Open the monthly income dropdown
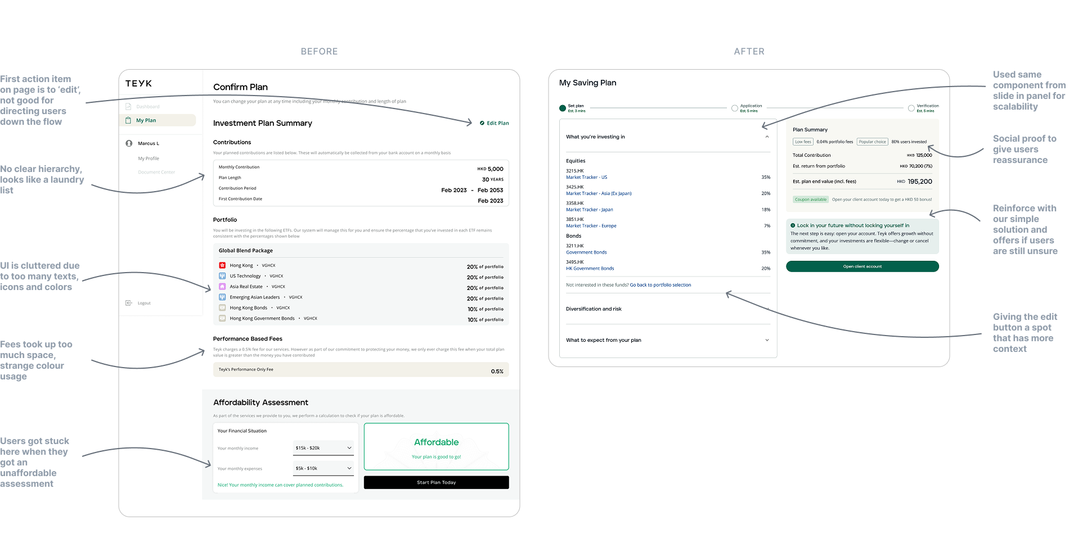The height and width of the screenshot is (534, 1069). click(x=323, y=448)
